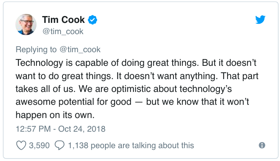This screenshot has height=161, width=280.
Task: Click Tim Cook's profile avatar
Action: [x=26, y=24]
